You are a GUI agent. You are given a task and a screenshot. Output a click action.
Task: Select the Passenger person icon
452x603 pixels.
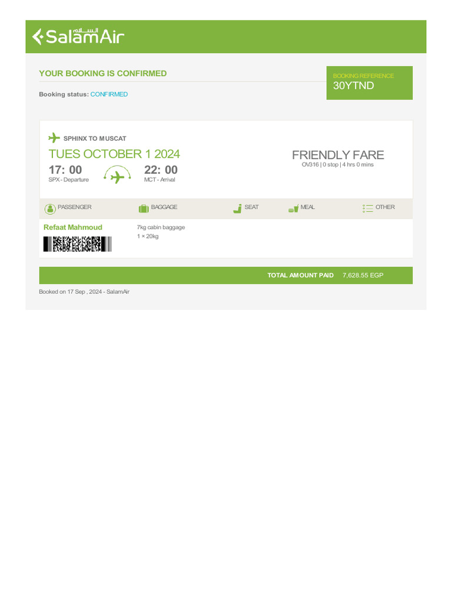[x=50, y=208]
